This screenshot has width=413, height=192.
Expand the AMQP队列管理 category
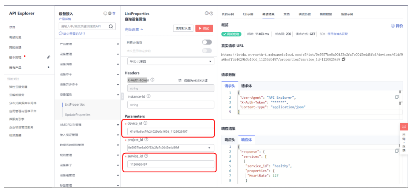click(x=118, y=125)
